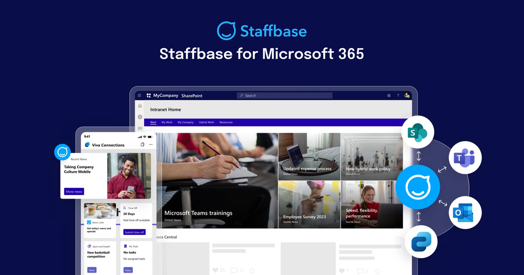This screenshot has height=275, width=524.
Task: Click the central Staffbase smiley icon
Action: coord(418,187)
